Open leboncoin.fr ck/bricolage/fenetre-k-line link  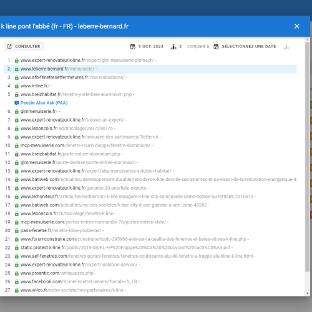coord(67,213)
